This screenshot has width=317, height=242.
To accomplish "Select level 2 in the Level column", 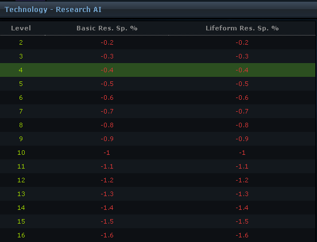I will [21, 42].
